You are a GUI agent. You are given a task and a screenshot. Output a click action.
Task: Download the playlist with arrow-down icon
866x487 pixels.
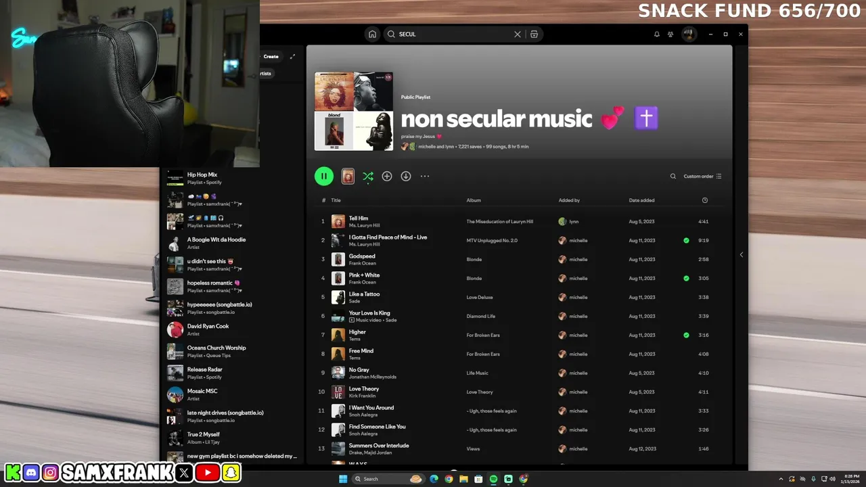[x=406, y=177]
